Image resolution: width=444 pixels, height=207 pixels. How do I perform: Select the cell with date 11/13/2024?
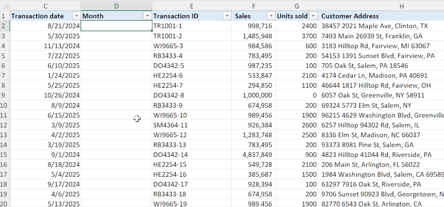[45, 46]
